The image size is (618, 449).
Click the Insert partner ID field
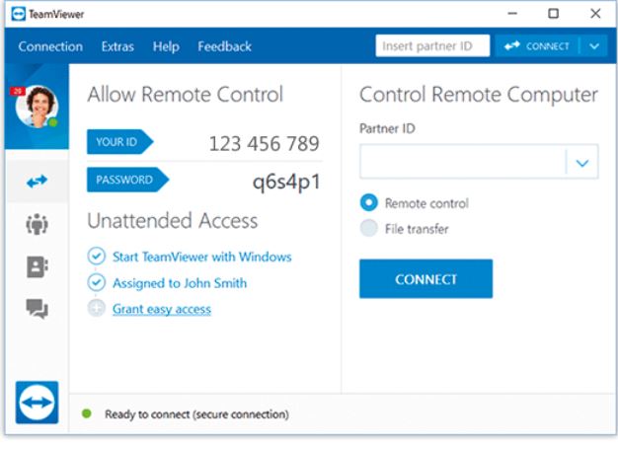[x=432, y=45]
